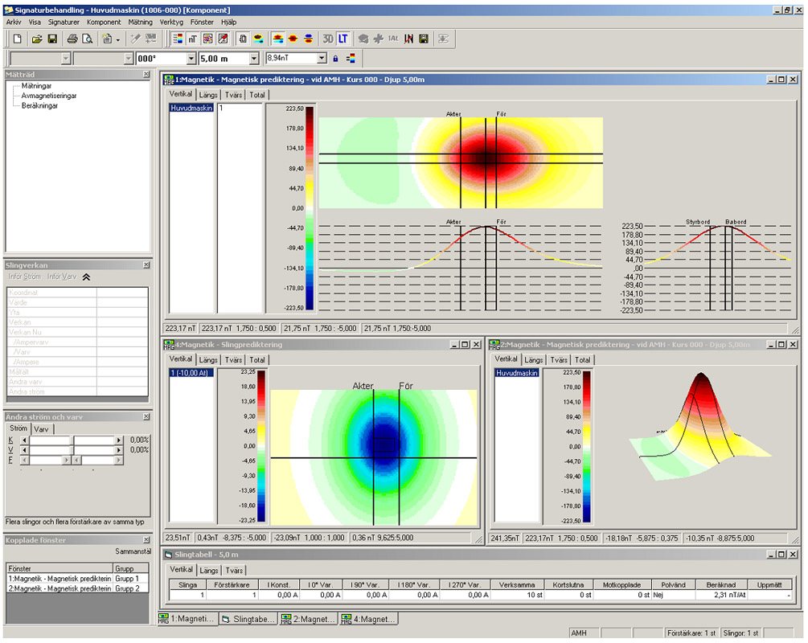Select Beräkningar in the Mätträd tree
The image size is (808, 643).
click(39, 105)
